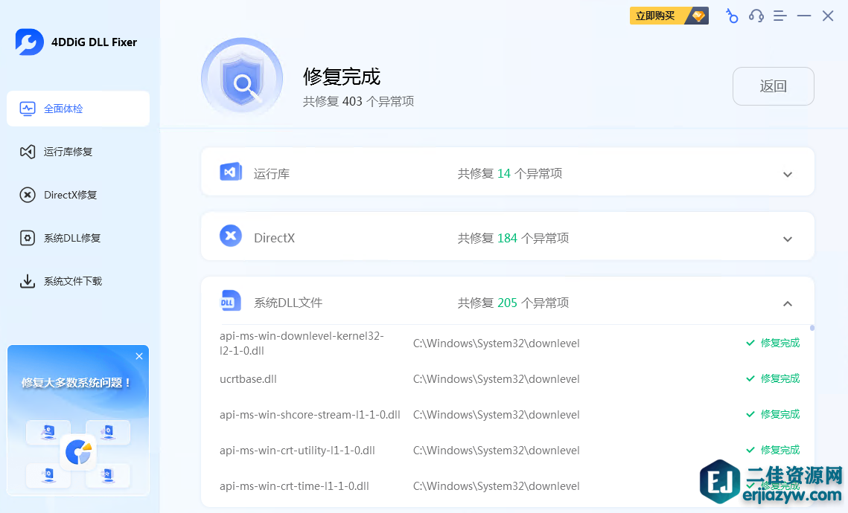
Task: Click the 系统DLL文件 DLL icon
Action: (231, 301)
